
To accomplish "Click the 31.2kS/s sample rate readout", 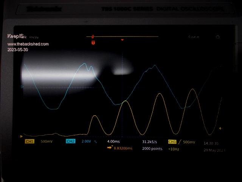I will coord(150,141).
